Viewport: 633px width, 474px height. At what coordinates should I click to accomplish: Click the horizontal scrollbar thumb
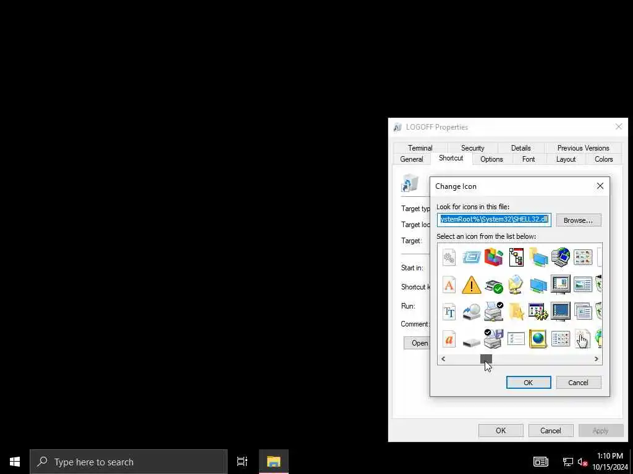point(486,359)
